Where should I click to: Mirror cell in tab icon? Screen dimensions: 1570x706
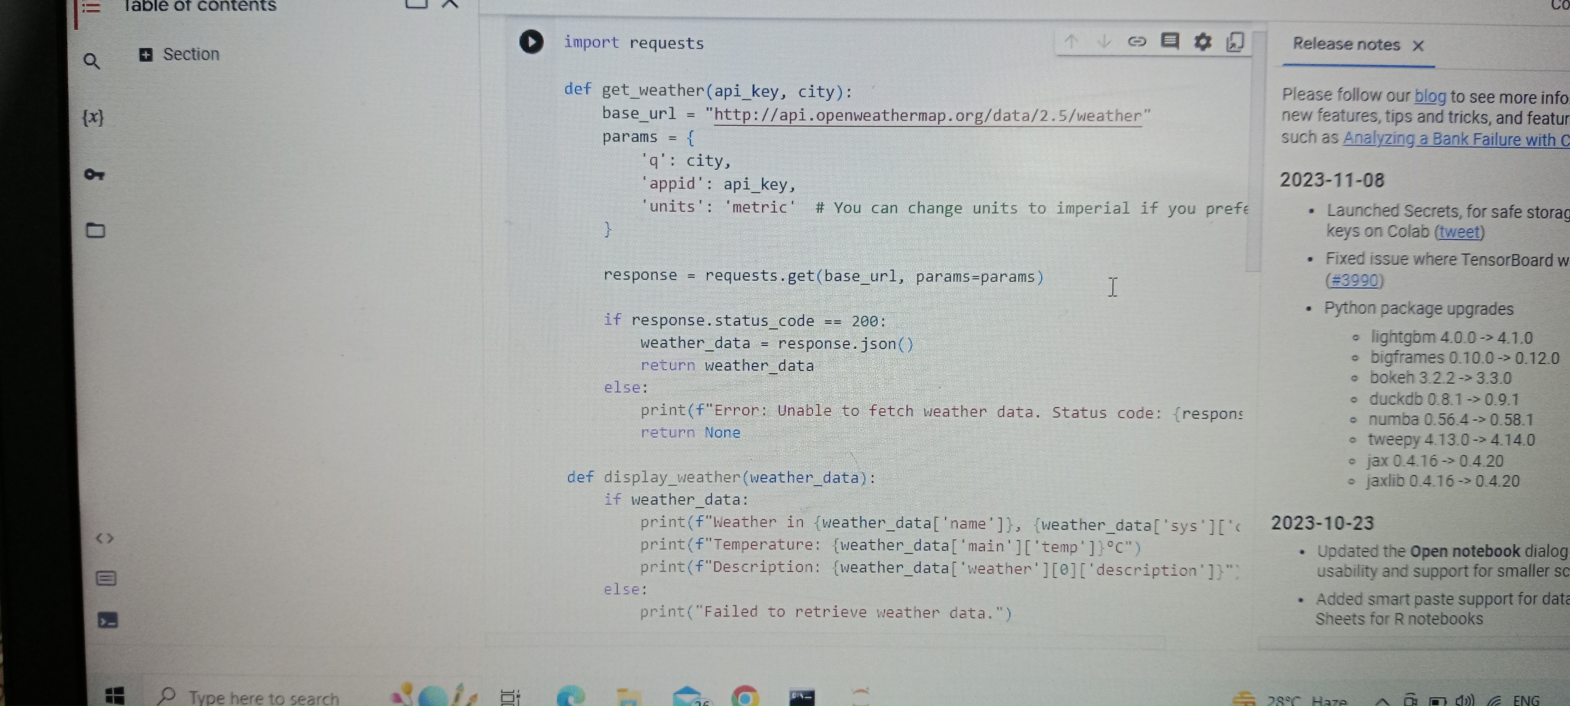[x=1235, y=42]
